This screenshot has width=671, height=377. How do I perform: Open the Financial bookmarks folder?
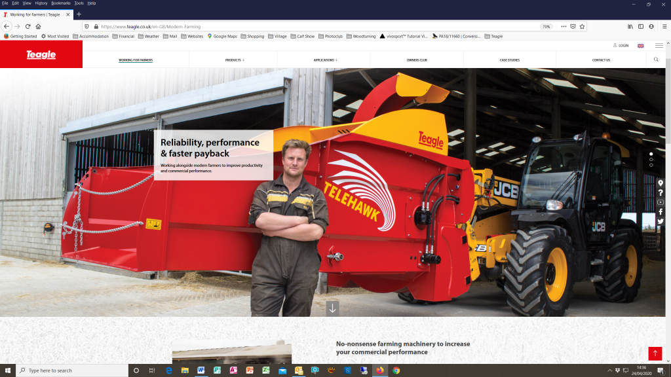pos(123,37)
